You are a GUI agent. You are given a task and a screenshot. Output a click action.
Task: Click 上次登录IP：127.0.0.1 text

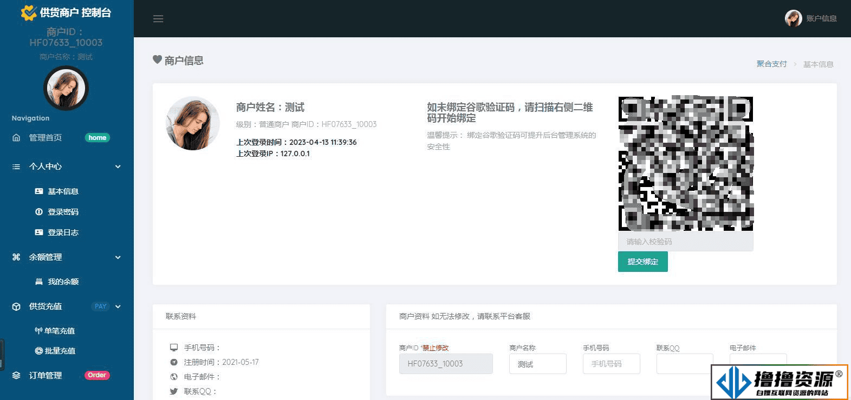[273, 154]
